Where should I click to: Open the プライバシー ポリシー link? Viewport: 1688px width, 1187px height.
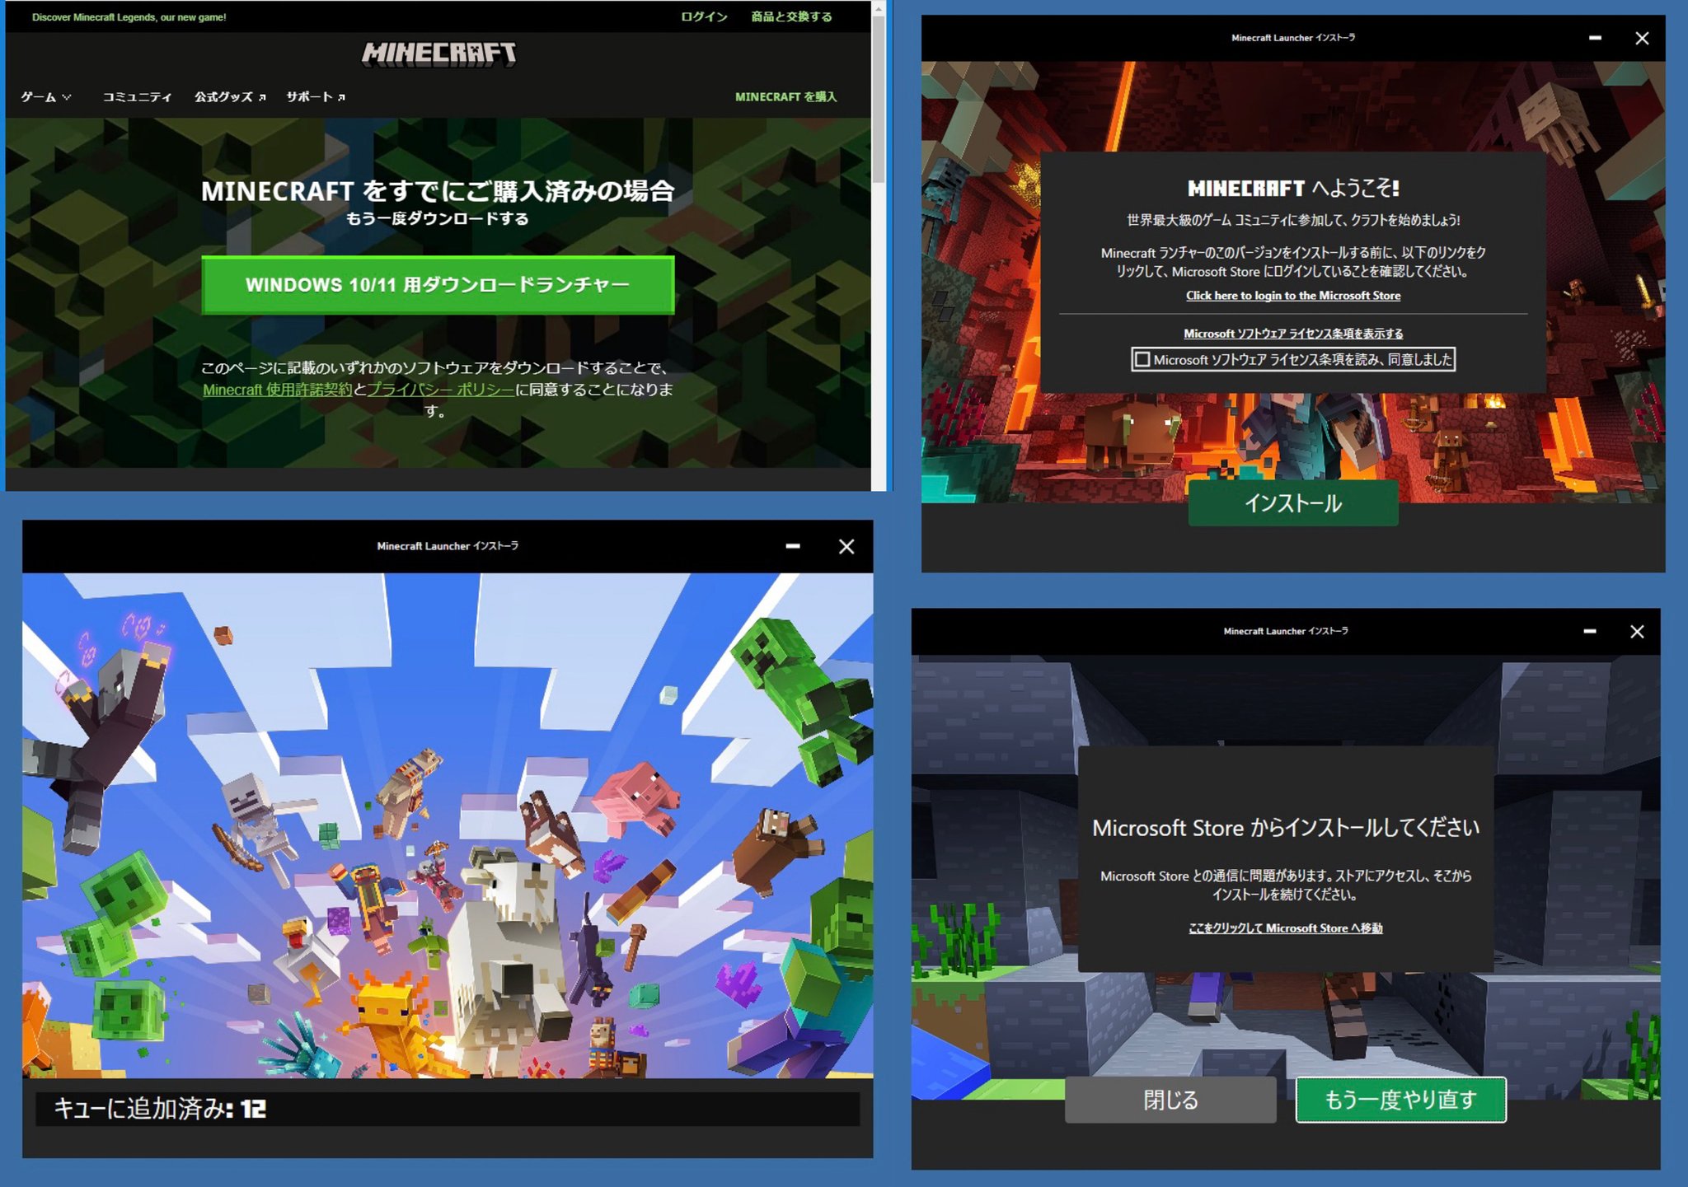(440, 390)
